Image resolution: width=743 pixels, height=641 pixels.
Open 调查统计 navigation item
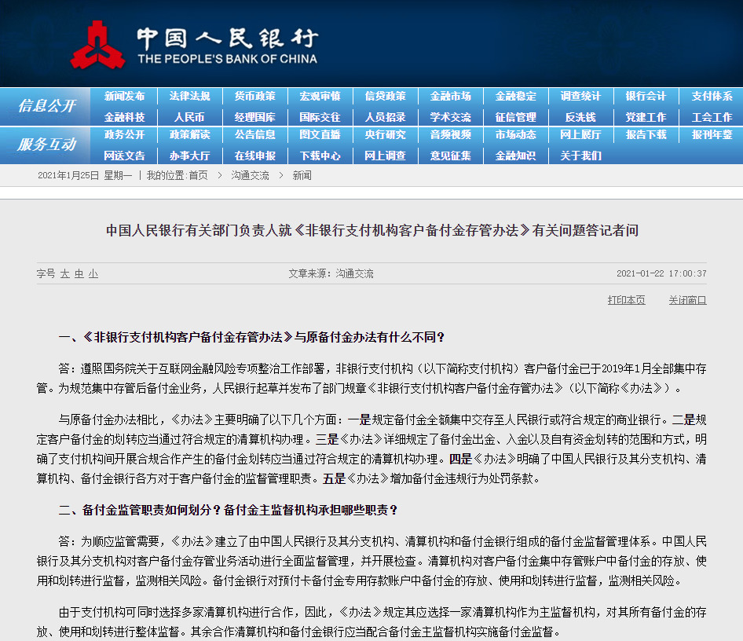(x=580, y=96)
